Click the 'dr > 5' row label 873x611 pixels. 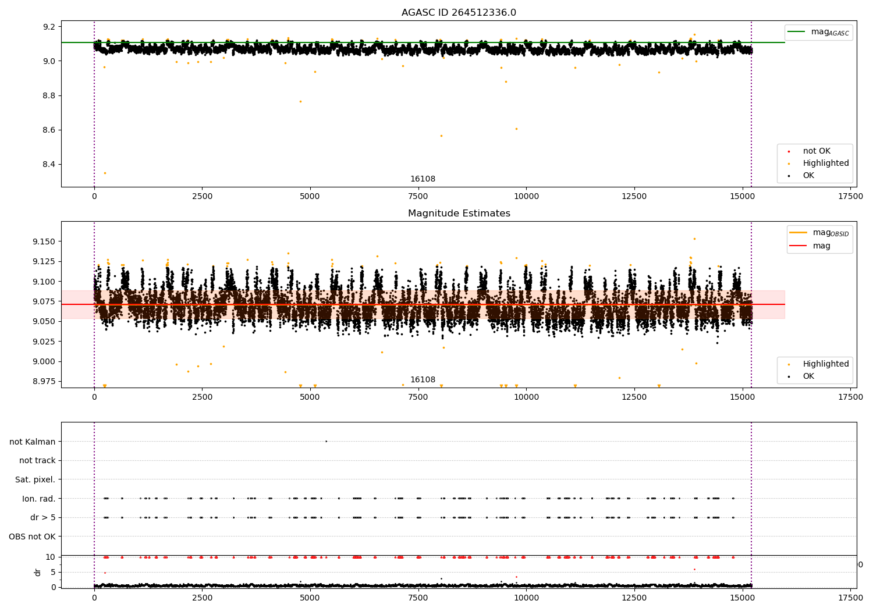click(42, 517)
